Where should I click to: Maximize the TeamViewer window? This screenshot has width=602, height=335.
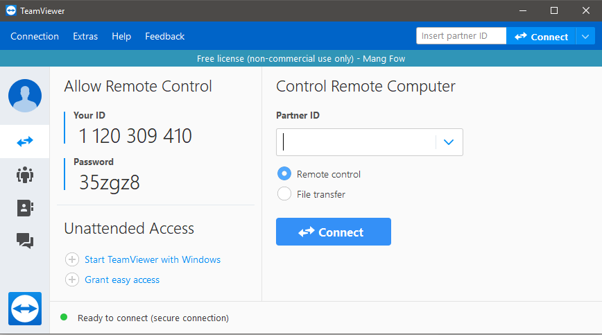[x=554, y=10]
